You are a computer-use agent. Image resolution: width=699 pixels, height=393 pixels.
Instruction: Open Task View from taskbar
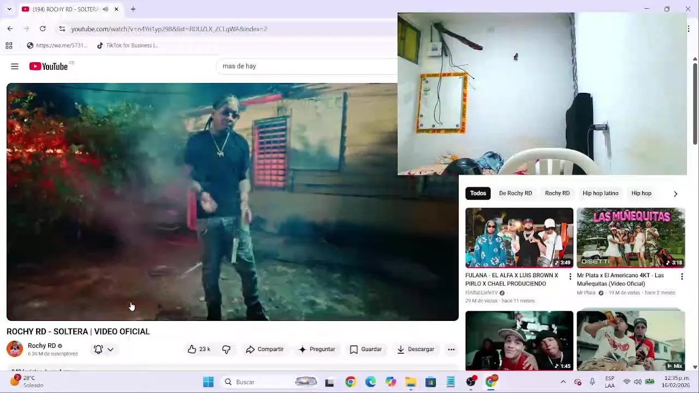(x=329, y=382)
